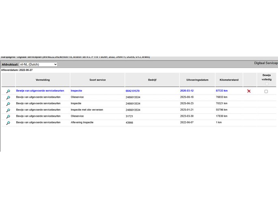View details of the 2025-06-23 Inspectie record
This screenshot has width=278, height=208.
pos(8,104)
